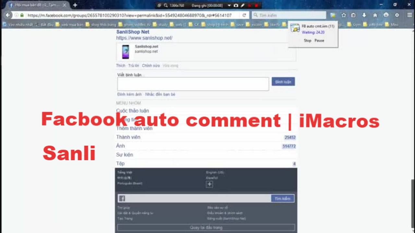Open the 'study' bookmark folder

click(160, 25)
